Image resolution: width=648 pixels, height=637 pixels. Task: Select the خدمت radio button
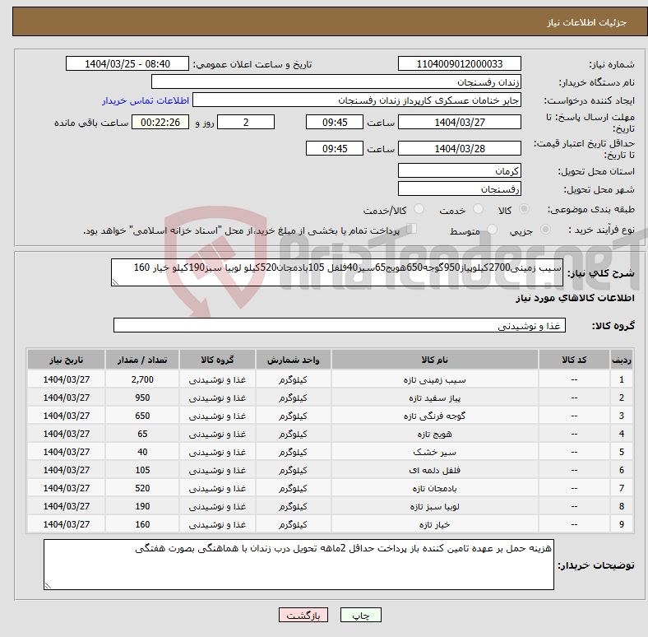tap(478, 209)
